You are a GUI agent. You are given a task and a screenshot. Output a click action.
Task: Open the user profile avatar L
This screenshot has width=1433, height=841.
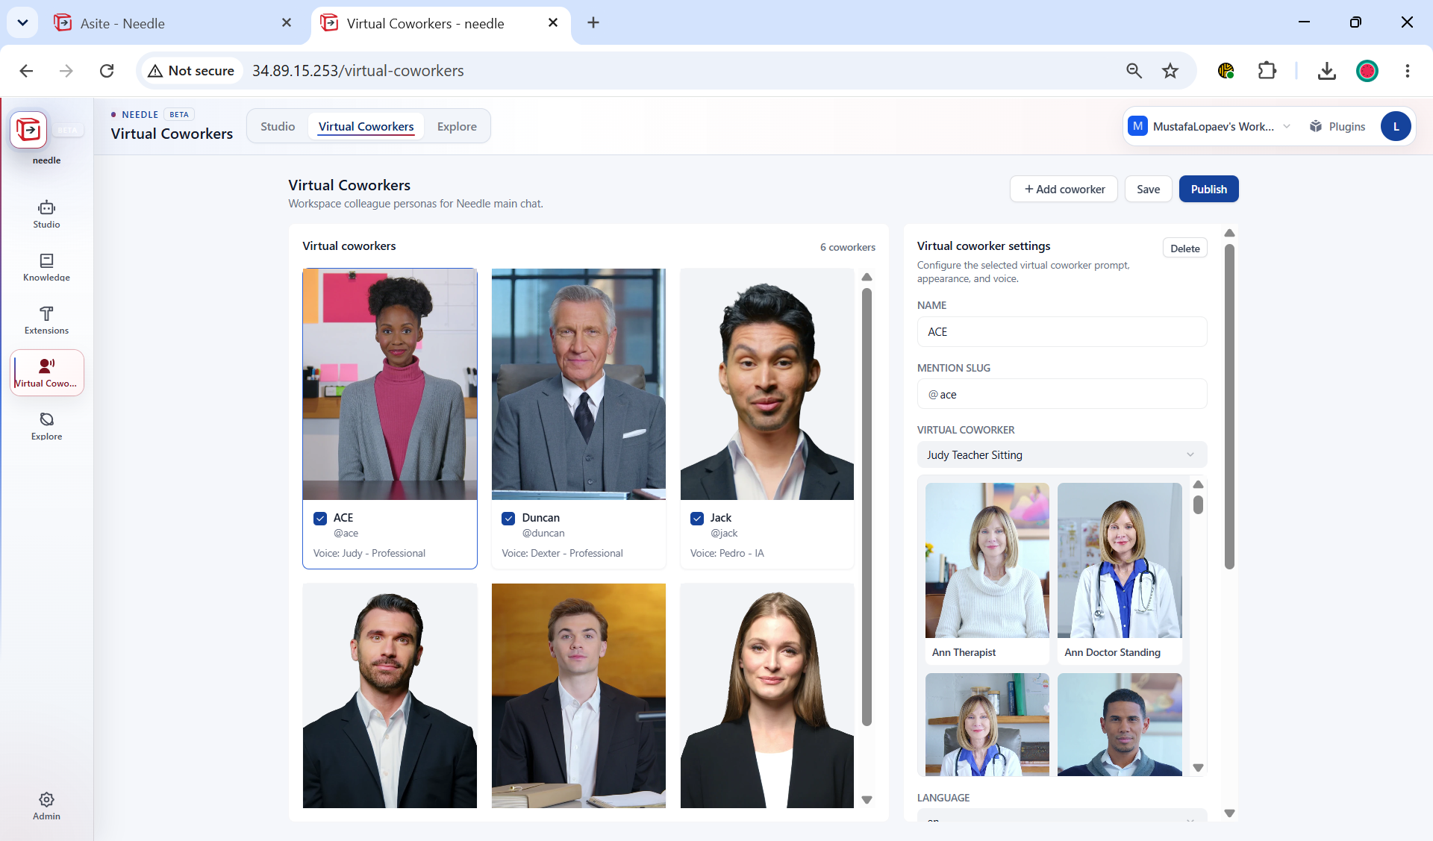1396,127
